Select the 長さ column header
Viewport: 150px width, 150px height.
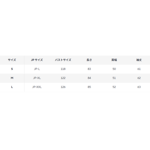coord(89,60)
